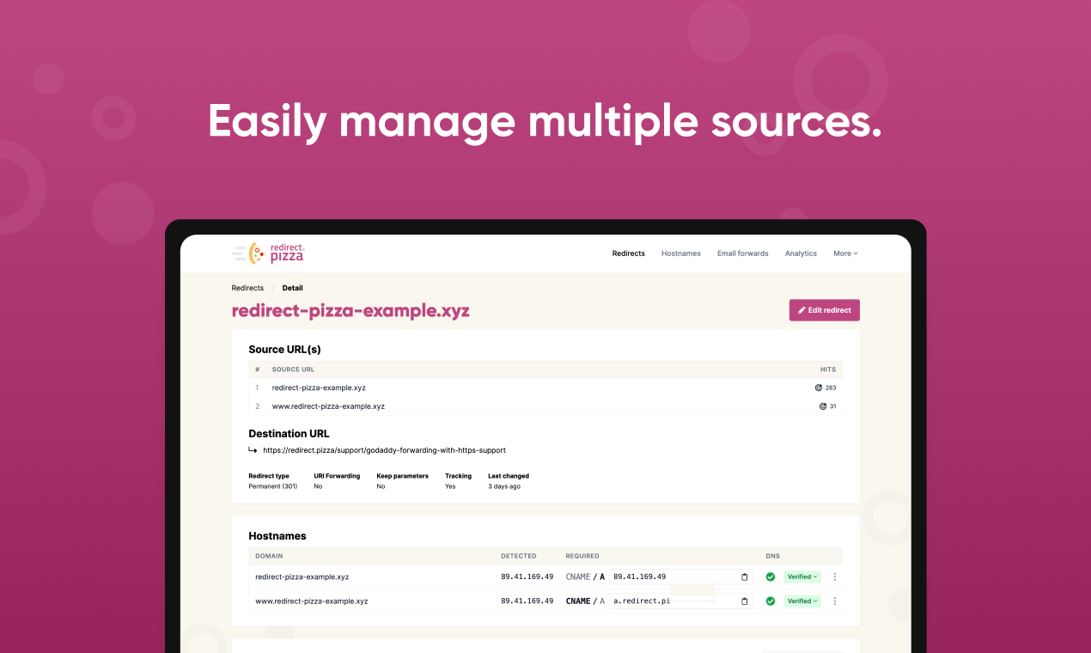Viewport: 1091px width, 653px height.
Task: Open the destination URL support link
Action: click(x=384, y=450)
